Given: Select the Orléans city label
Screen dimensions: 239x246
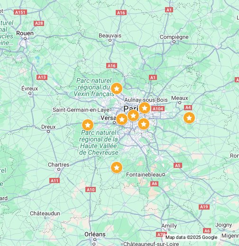Looking at the screenshot, I should tap(95, 234).
